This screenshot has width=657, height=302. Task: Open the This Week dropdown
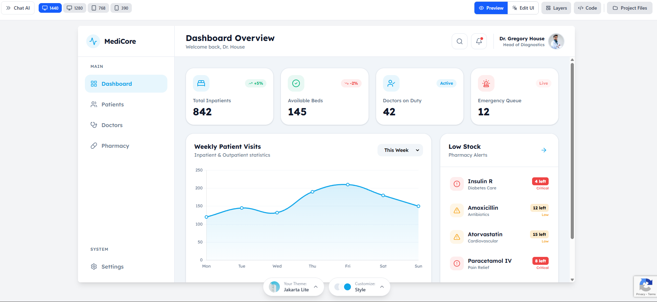(x=400, y=150)
